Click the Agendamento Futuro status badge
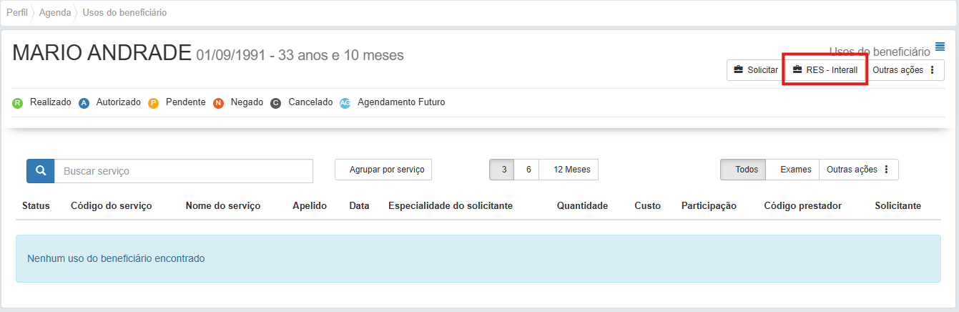Image resolution: width=959 pixels, height=312 pixels. coord(345,103)
